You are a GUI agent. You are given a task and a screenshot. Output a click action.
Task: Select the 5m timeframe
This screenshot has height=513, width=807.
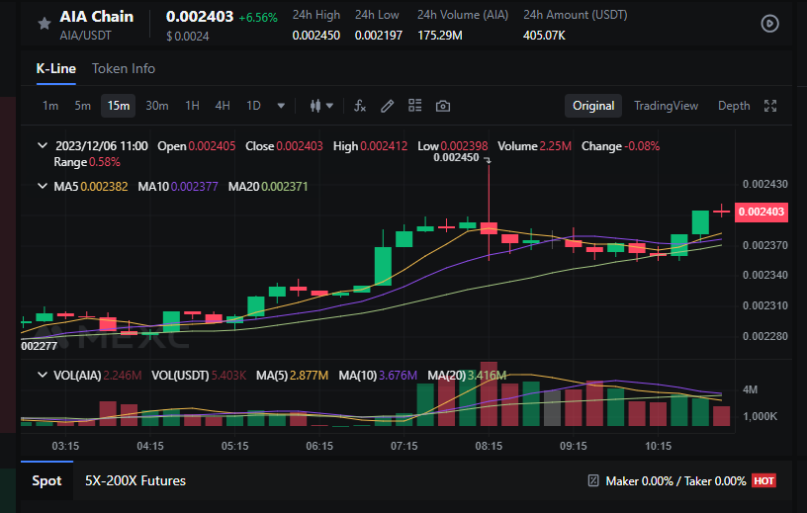82,106
